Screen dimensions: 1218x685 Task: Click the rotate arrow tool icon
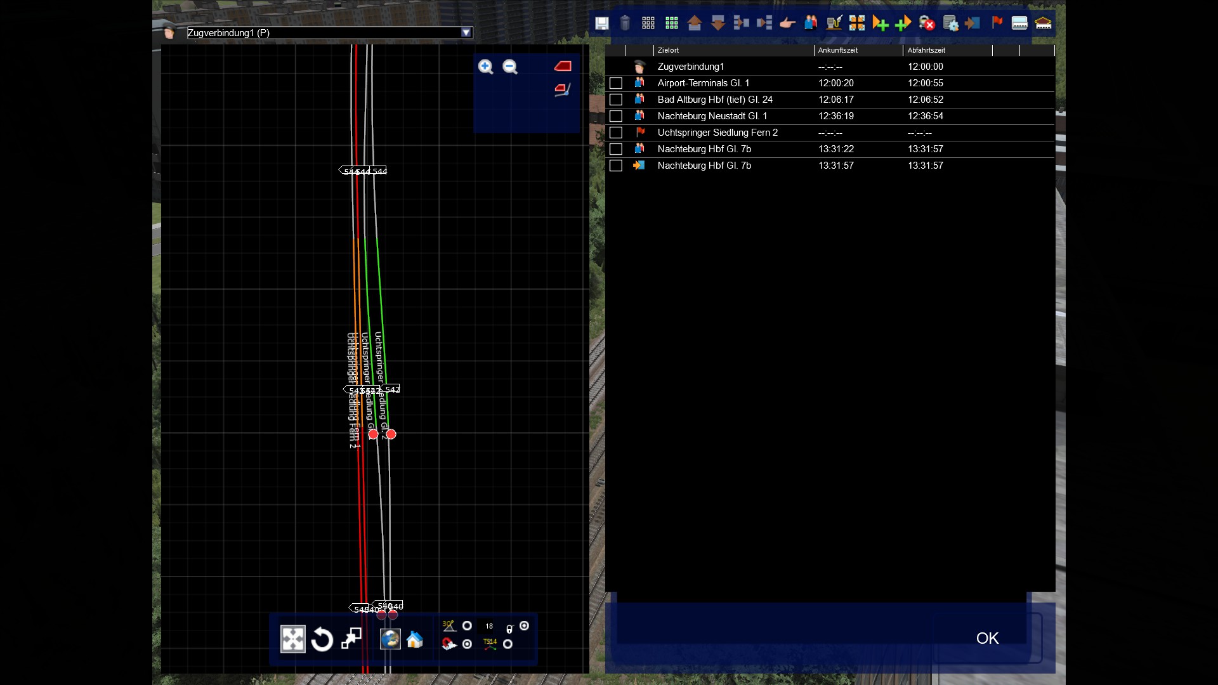pyautogui.click(x=322, y=639)
